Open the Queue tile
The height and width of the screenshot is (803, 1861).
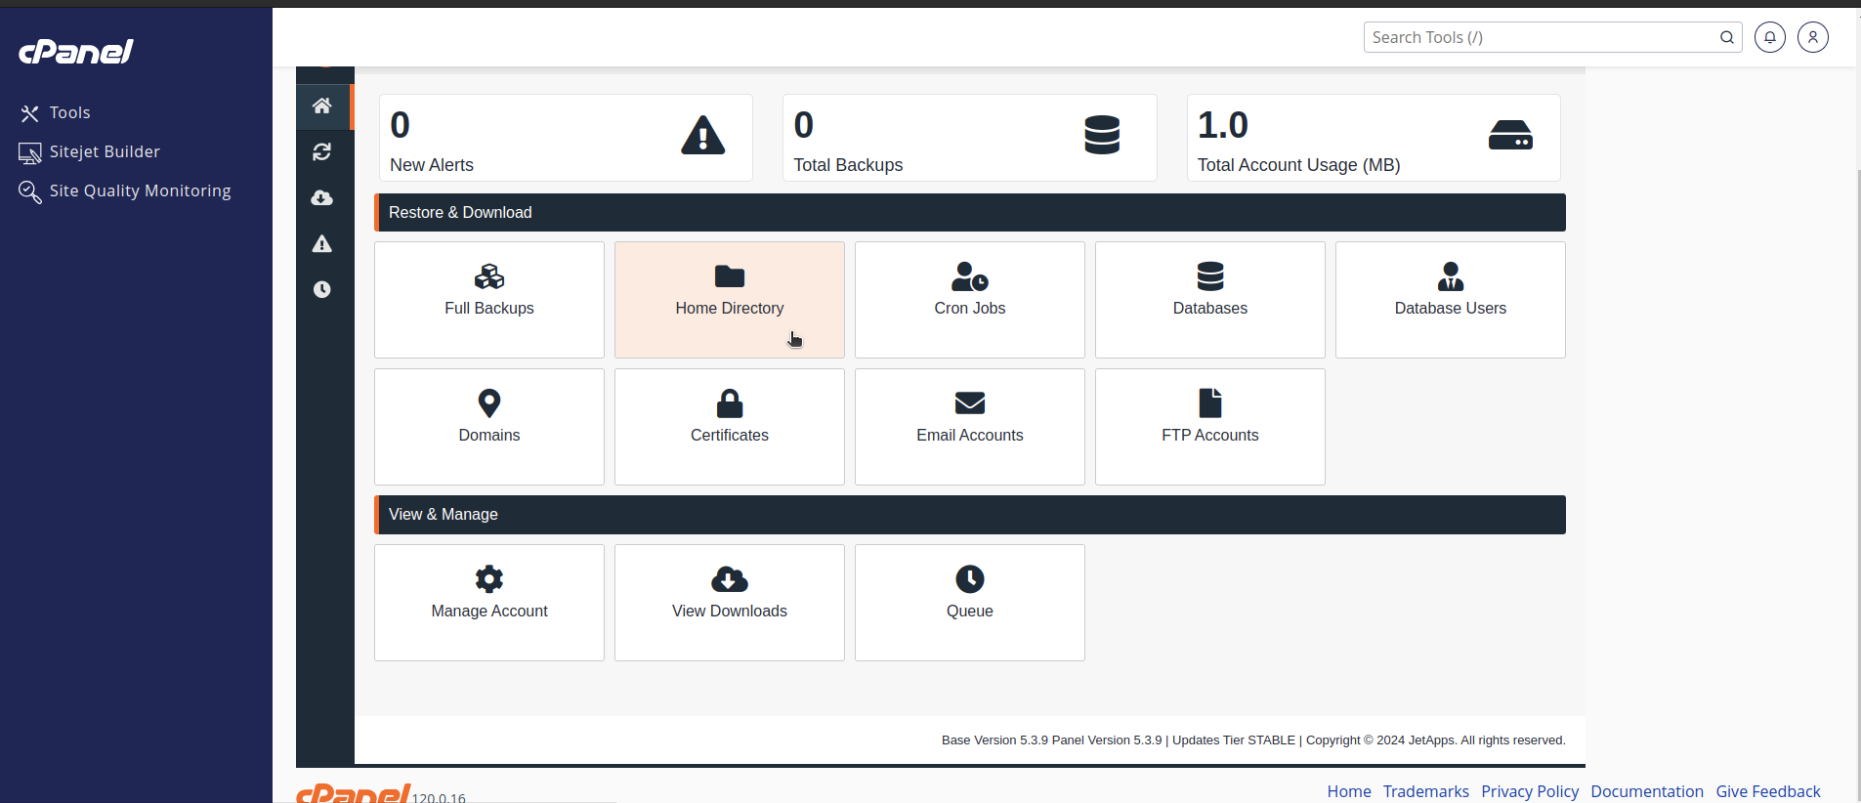point(970,603)
